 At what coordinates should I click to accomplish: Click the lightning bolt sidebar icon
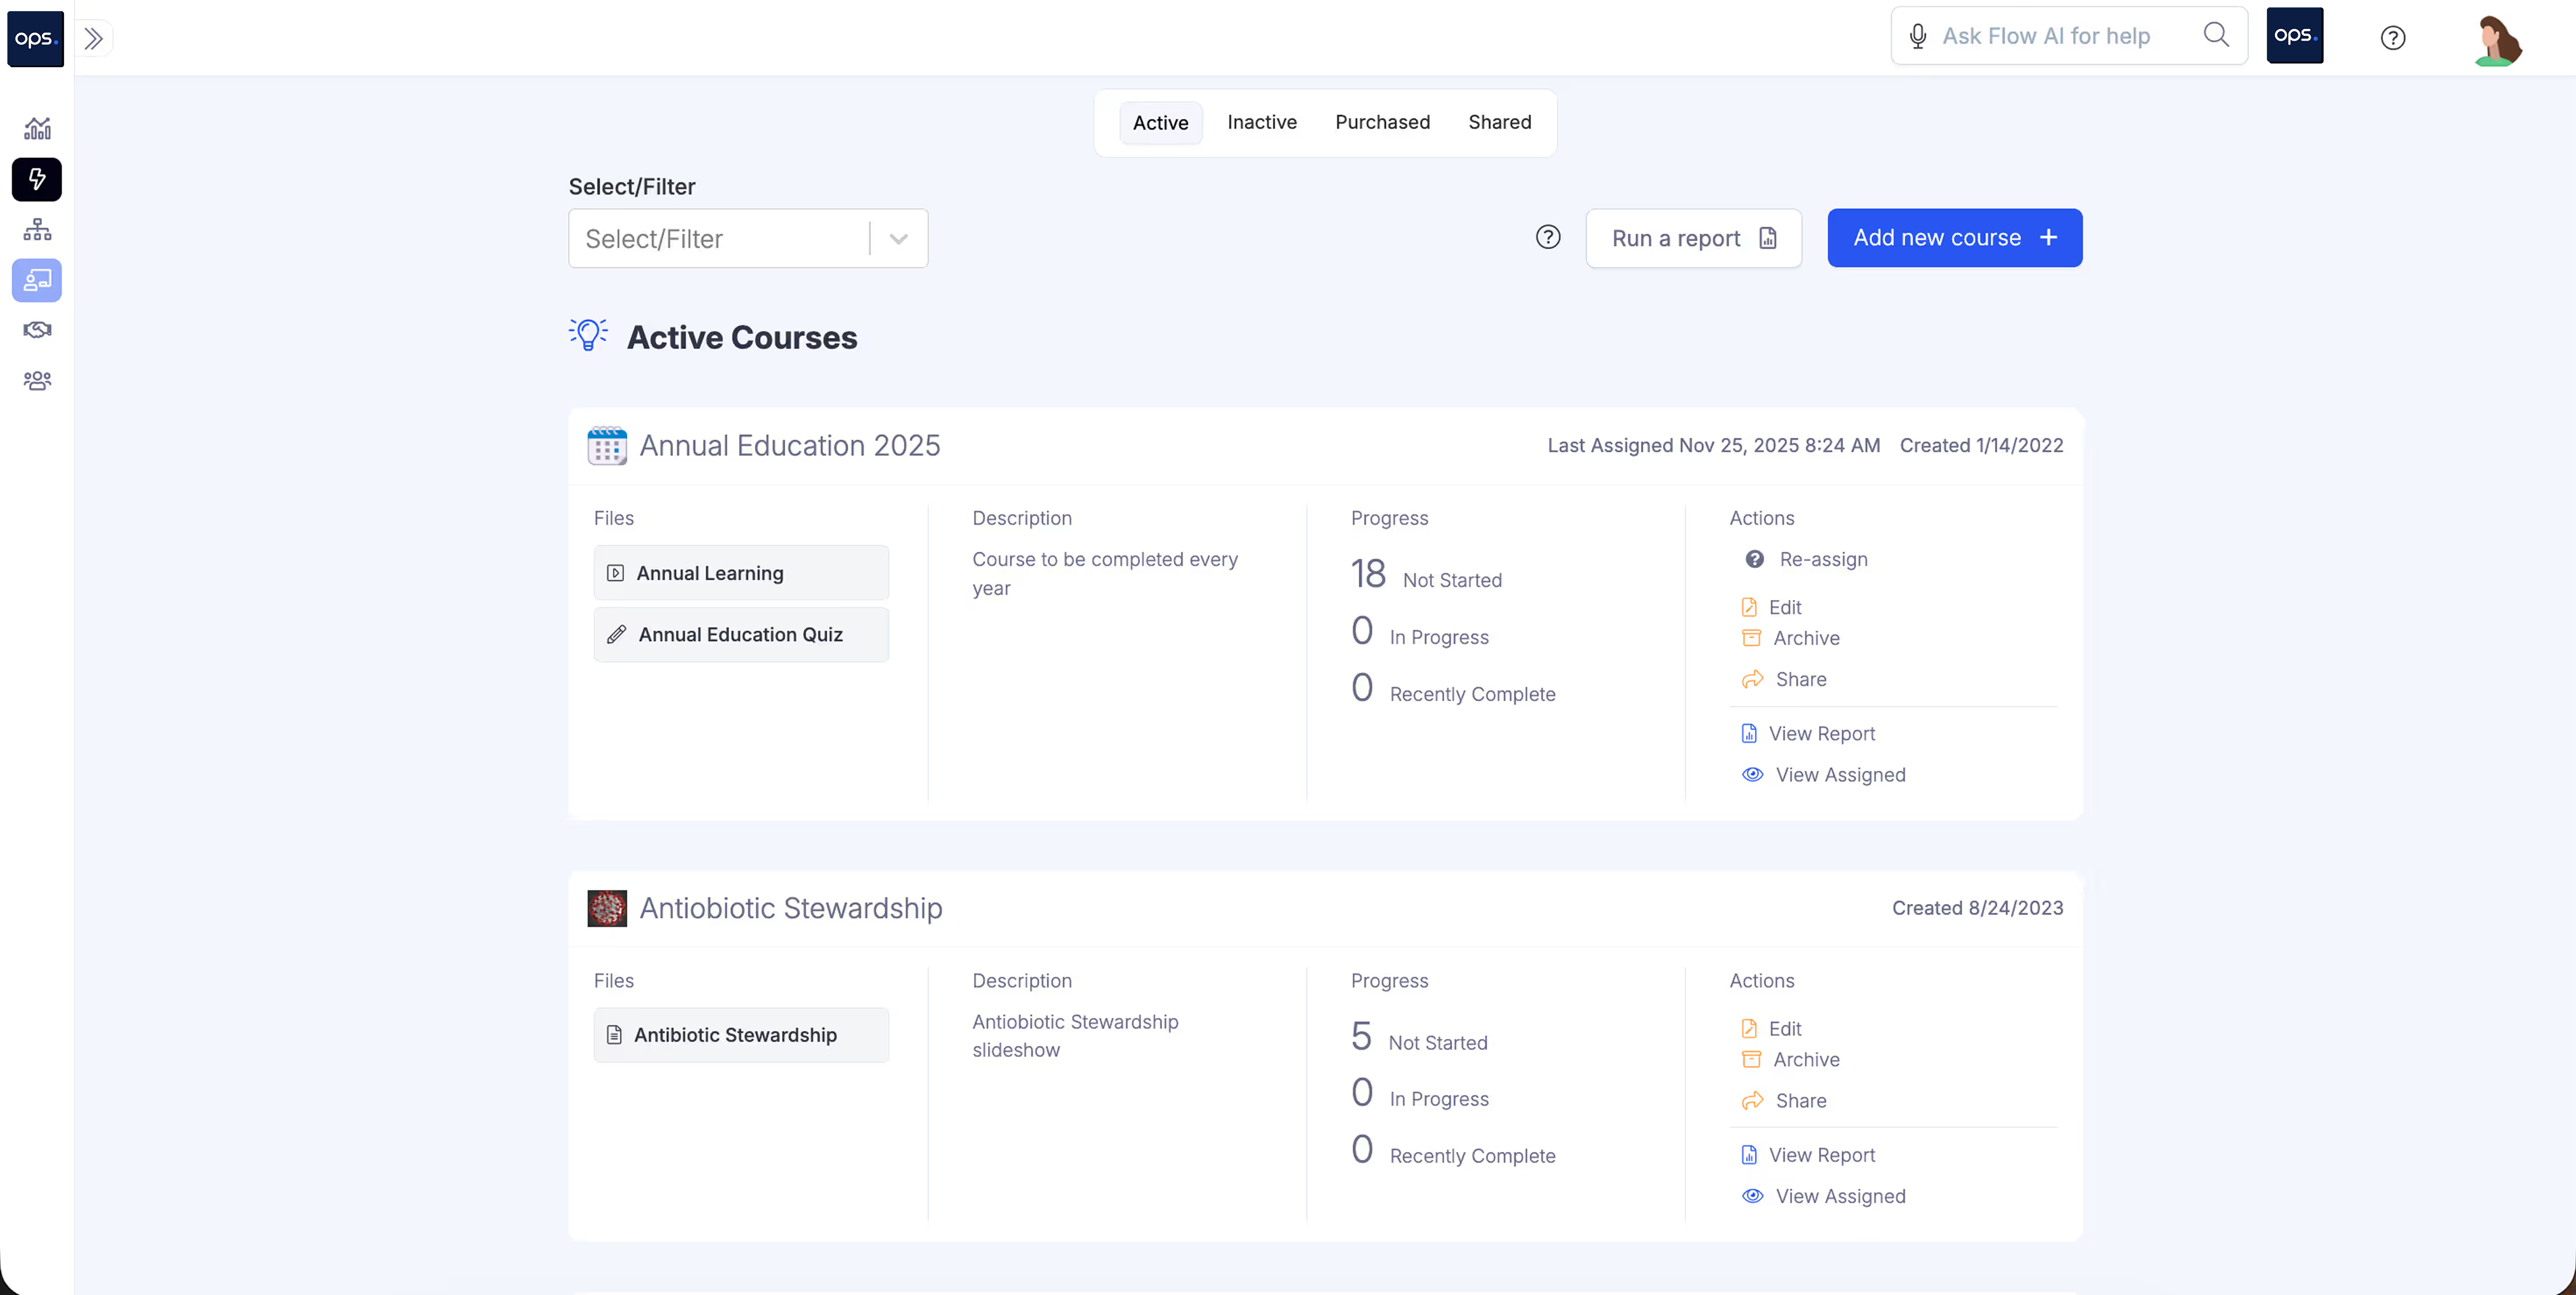pos(37,179)
